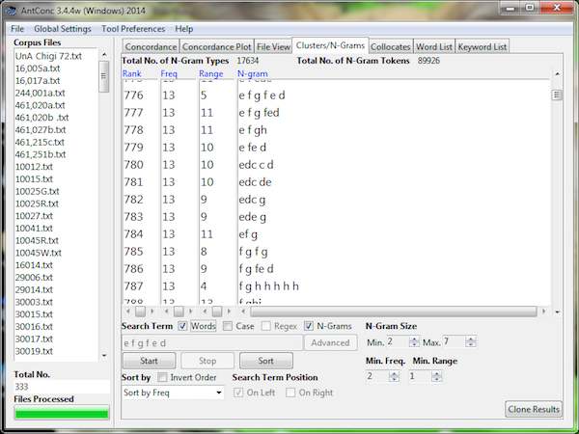This screenshot has height=434, width=579.
Task: Switch to the Concordance tab
Action: pos(151,47)
